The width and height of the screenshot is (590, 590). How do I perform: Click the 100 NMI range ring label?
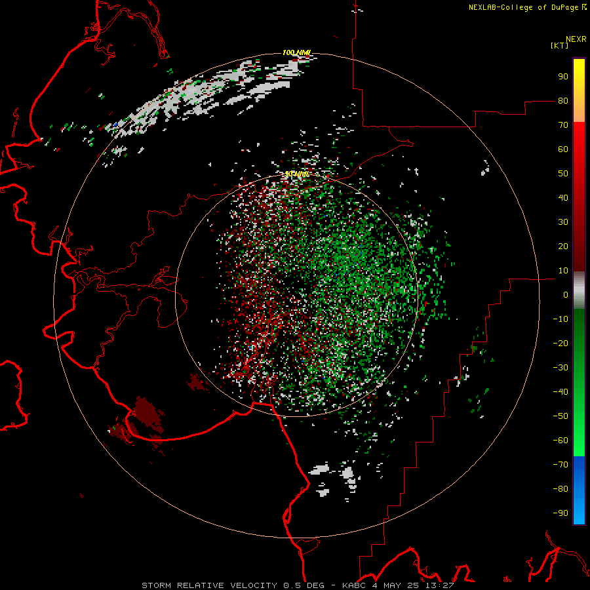point(296,52)
